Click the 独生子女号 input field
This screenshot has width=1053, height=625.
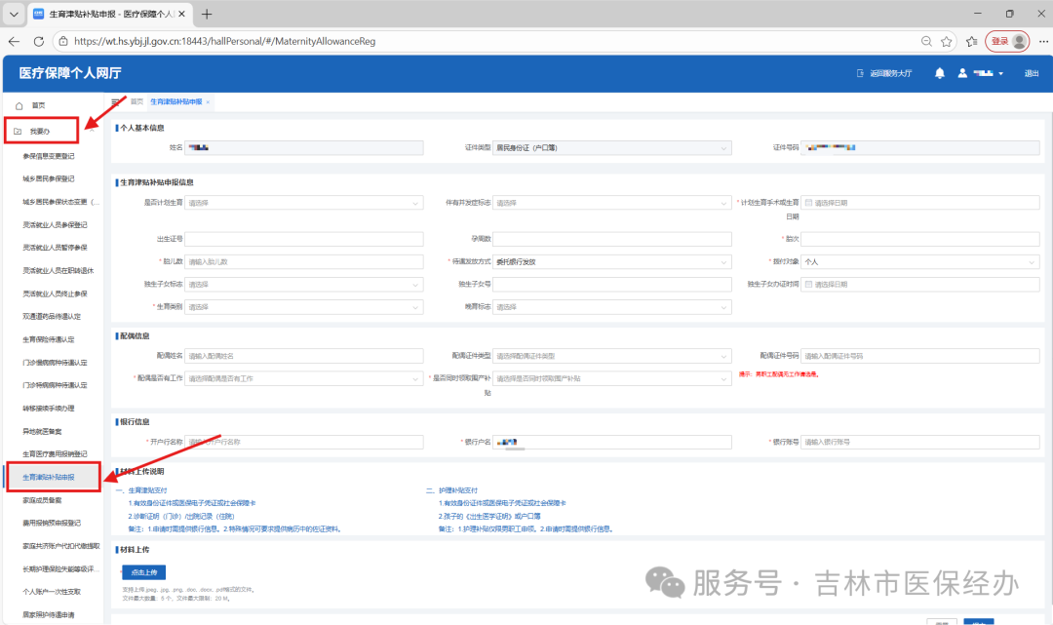pyautogui.click(x=611, y=285)
